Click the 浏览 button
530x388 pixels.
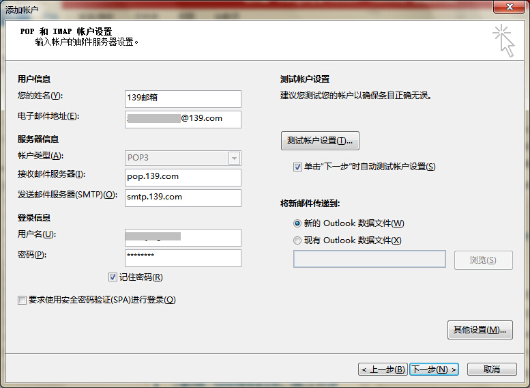(483, 260)
